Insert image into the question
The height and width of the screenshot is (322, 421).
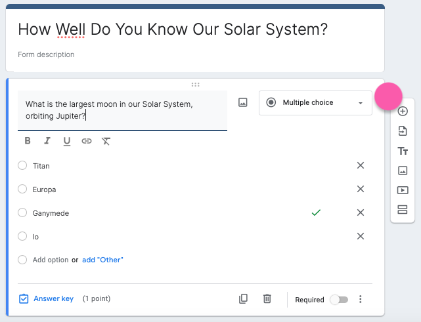pyautogui.click(x=243, y=103)
